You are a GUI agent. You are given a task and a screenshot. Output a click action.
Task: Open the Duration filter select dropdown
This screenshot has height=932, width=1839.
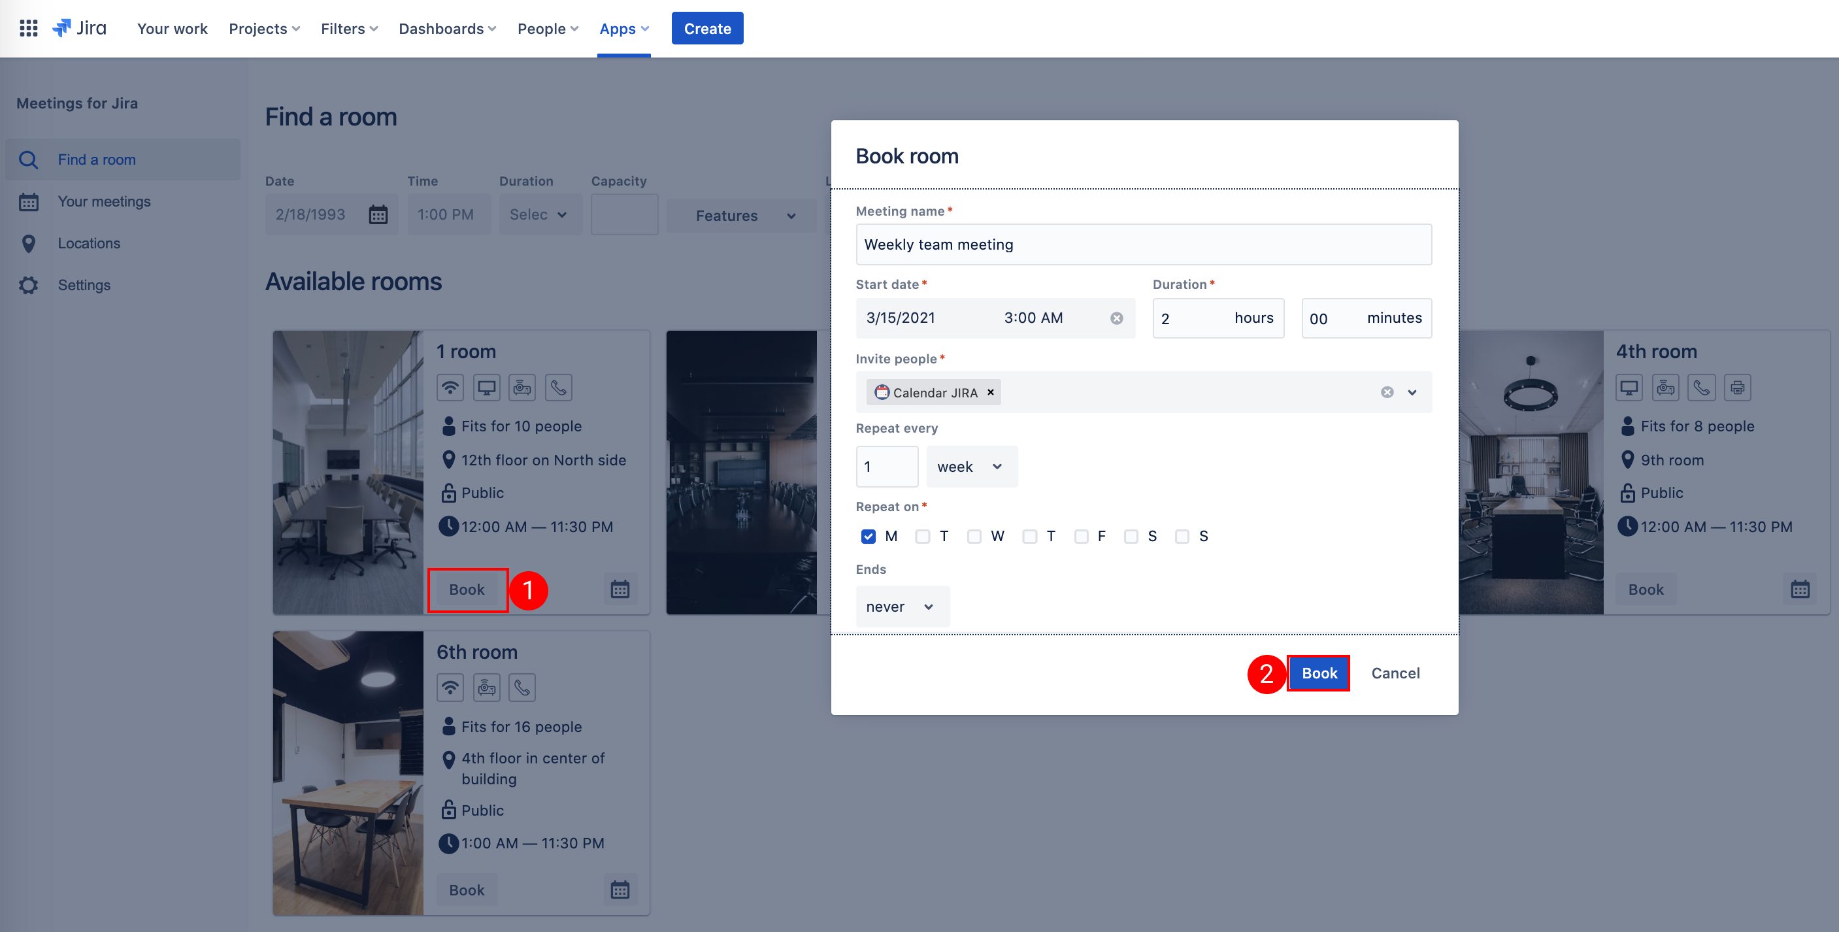click(540, 214)
